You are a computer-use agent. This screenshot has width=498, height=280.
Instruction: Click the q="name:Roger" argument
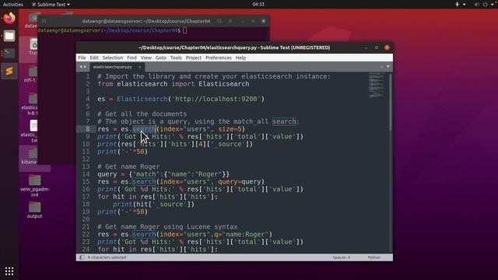pos(244,234)
